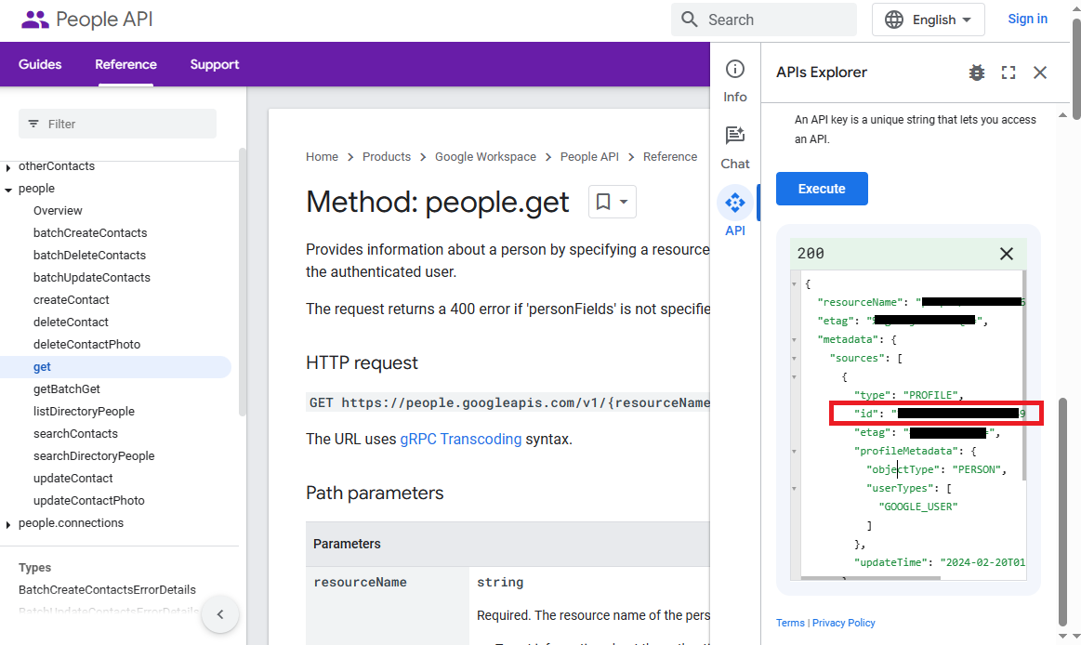Collapse the root JSON object arrow

coord(794,283)
